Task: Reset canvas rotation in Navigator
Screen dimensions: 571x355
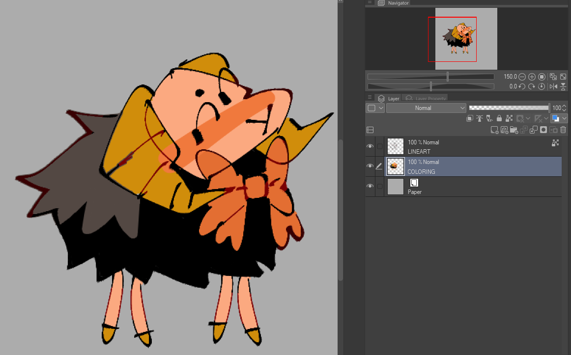Action: (x=542, y=86)
